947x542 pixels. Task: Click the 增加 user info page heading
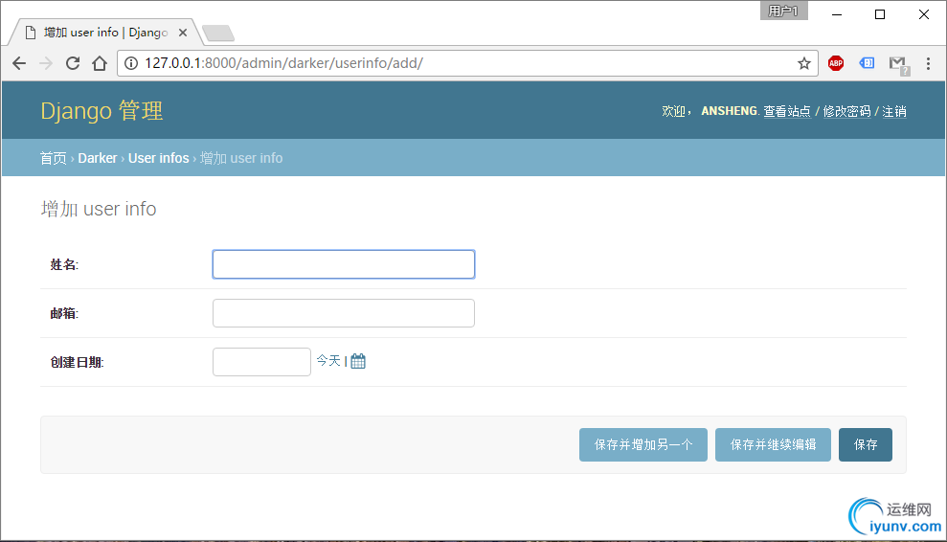pyautogui.click(x=99, y=209)
